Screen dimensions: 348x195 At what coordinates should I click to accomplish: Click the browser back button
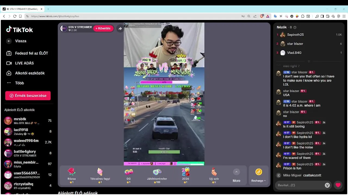(x=4, y=16)
